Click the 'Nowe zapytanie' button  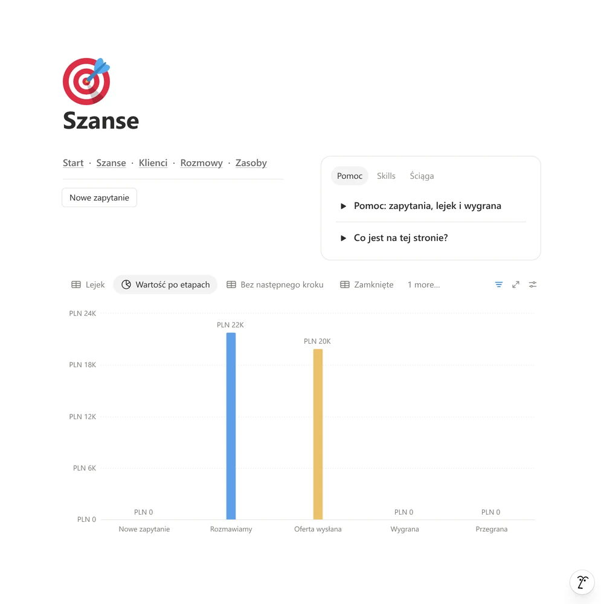(x=100, y=198)
